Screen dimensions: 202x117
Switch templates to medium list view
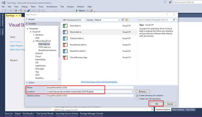pos(127,20)
